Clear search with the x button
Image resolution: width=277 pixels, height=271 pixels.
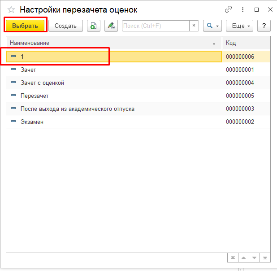pyautogui.click(x=194, y=26)
